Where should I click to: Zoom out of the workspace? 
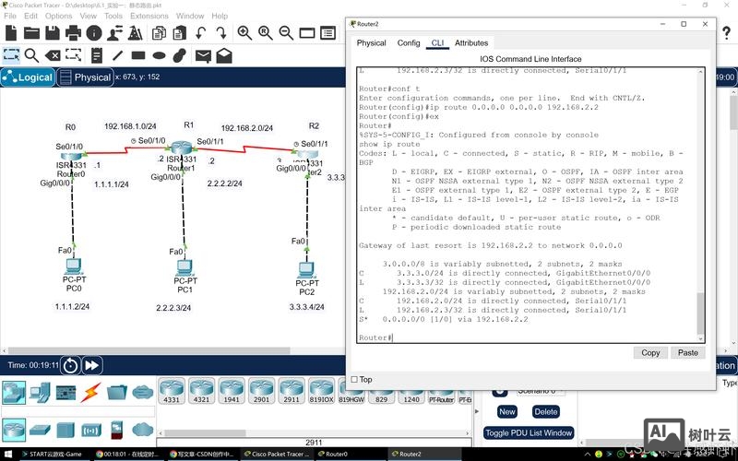(x=286, y=33)
